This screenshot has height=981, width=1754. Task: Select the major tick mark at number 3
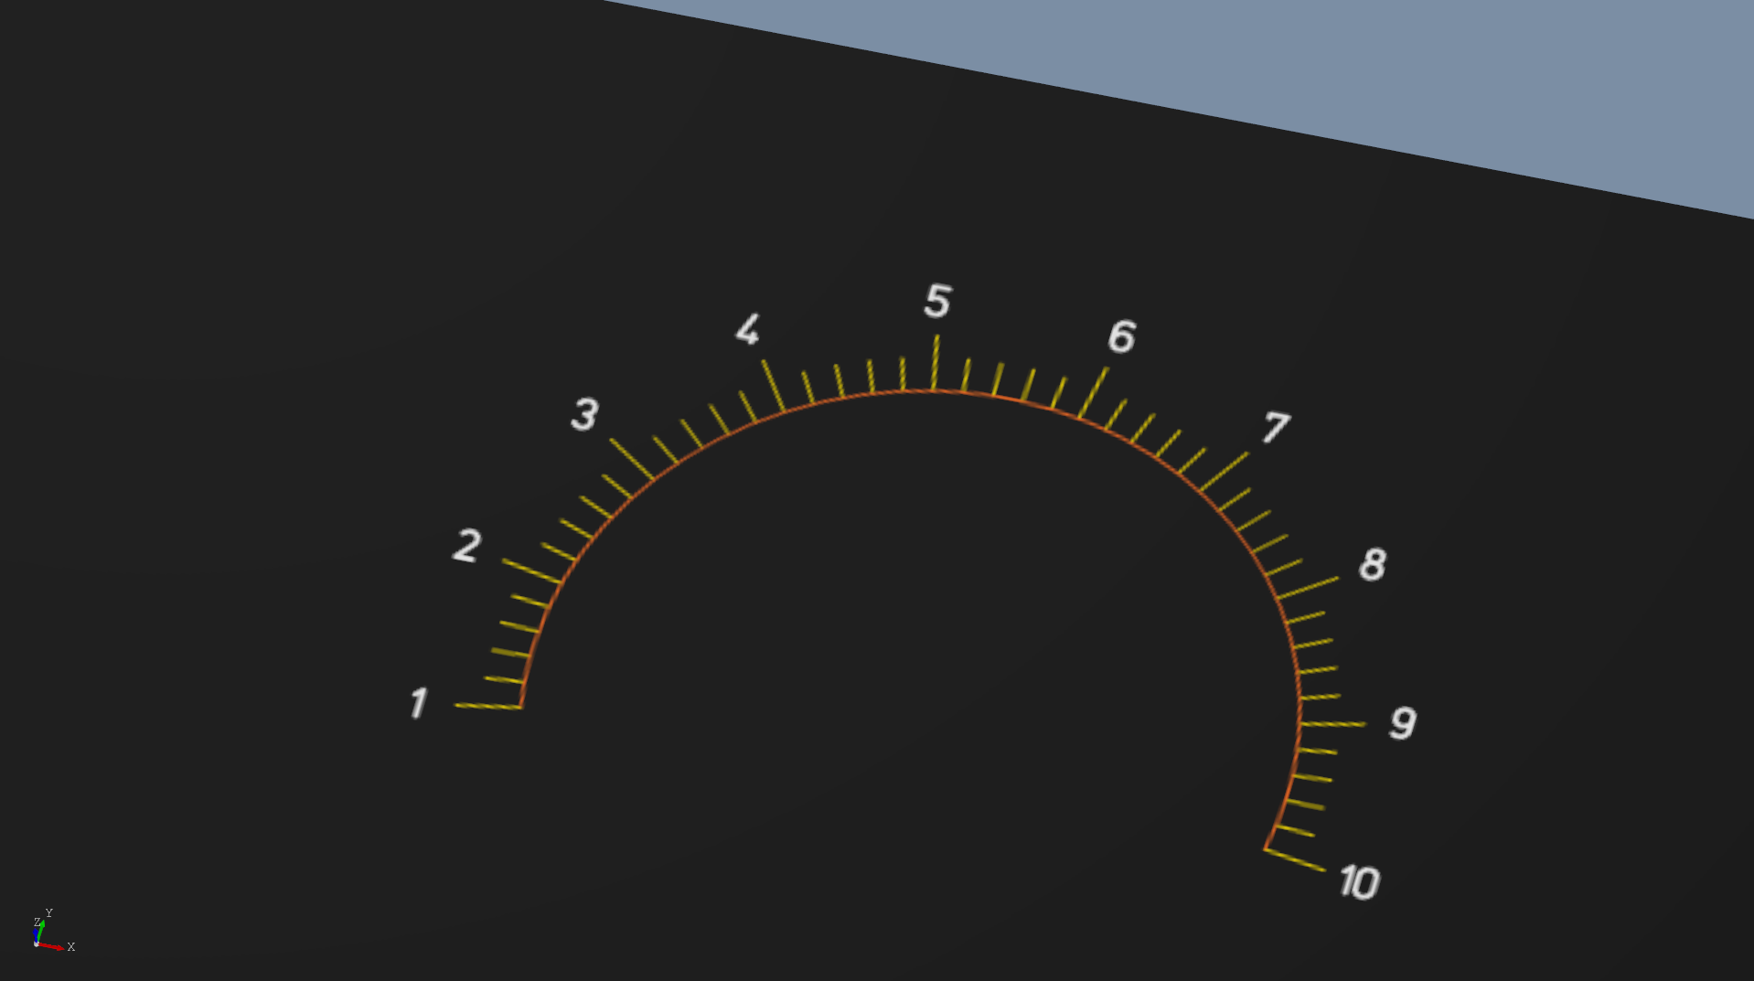coord(632,459)
